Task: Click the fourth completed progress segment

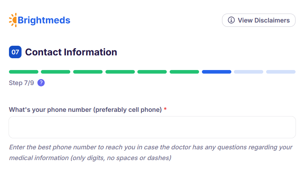Action: coord(120,72)
